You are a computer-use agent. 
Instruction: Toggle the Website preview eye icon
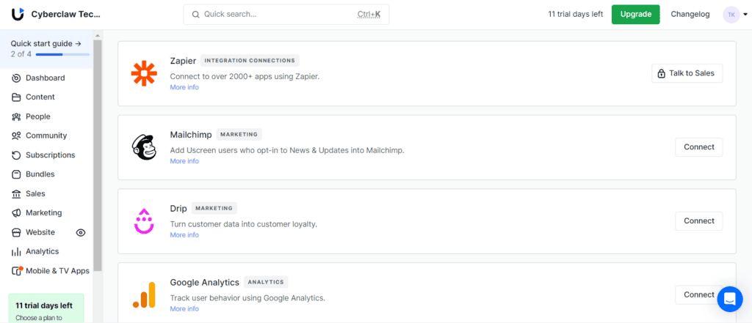pos(81,233)
